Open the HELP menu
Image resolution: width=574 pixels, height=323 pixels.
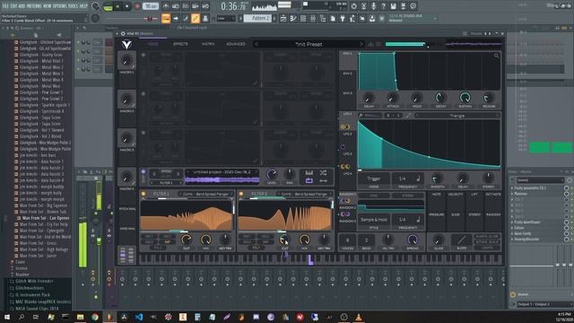[x=83, y=6]
